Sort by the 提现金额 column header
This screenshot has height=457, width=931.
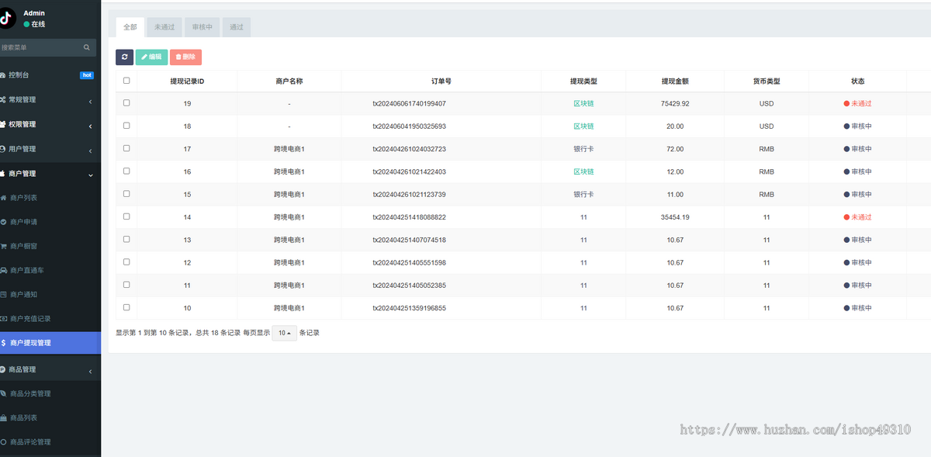[x=675, y=81]
